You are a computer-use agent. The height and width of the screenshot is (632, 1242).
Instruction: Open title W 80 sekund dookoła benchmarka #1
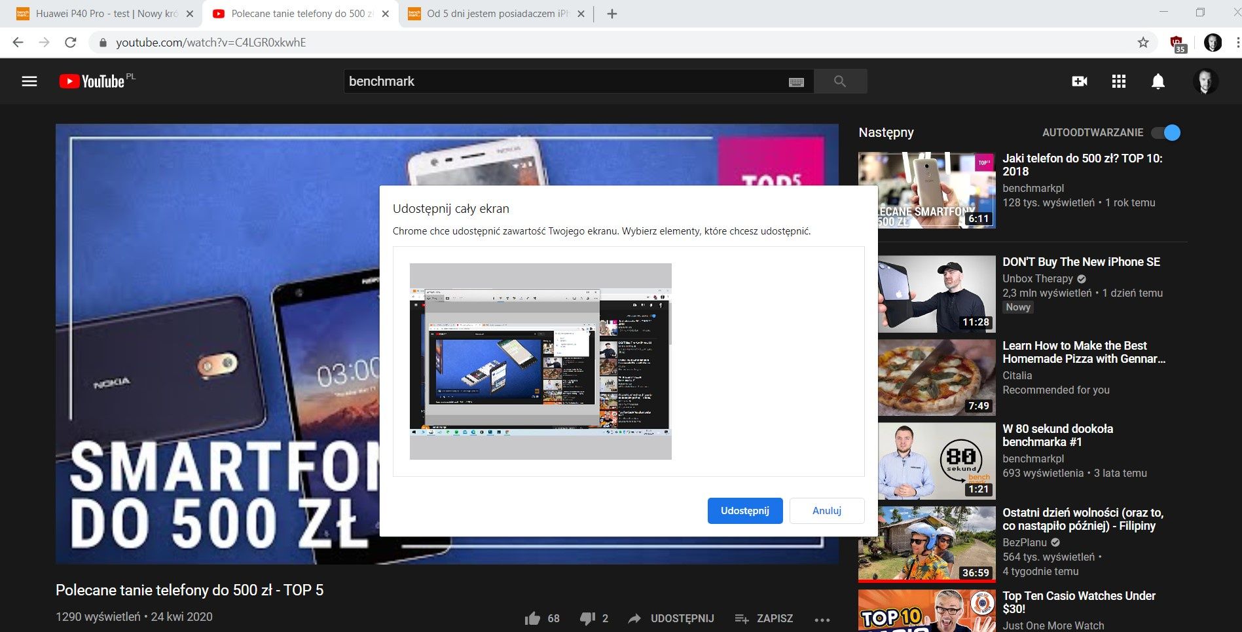1058,436
